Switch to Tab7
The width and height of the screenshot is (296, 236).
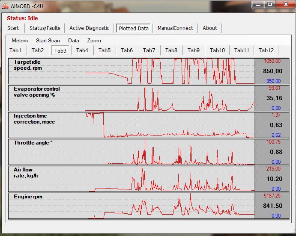(149, 50)
